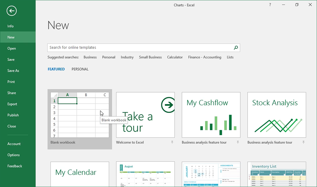Pin the Welcome to Excel template
This screenshot has width=317, height=187.
pos(172,142)
